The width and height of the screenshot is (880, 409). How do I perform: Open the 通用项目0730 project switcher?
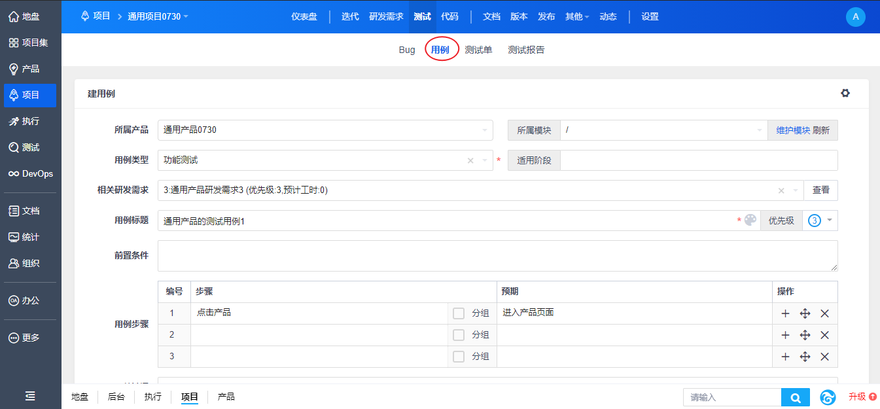(x=158, y=16)
